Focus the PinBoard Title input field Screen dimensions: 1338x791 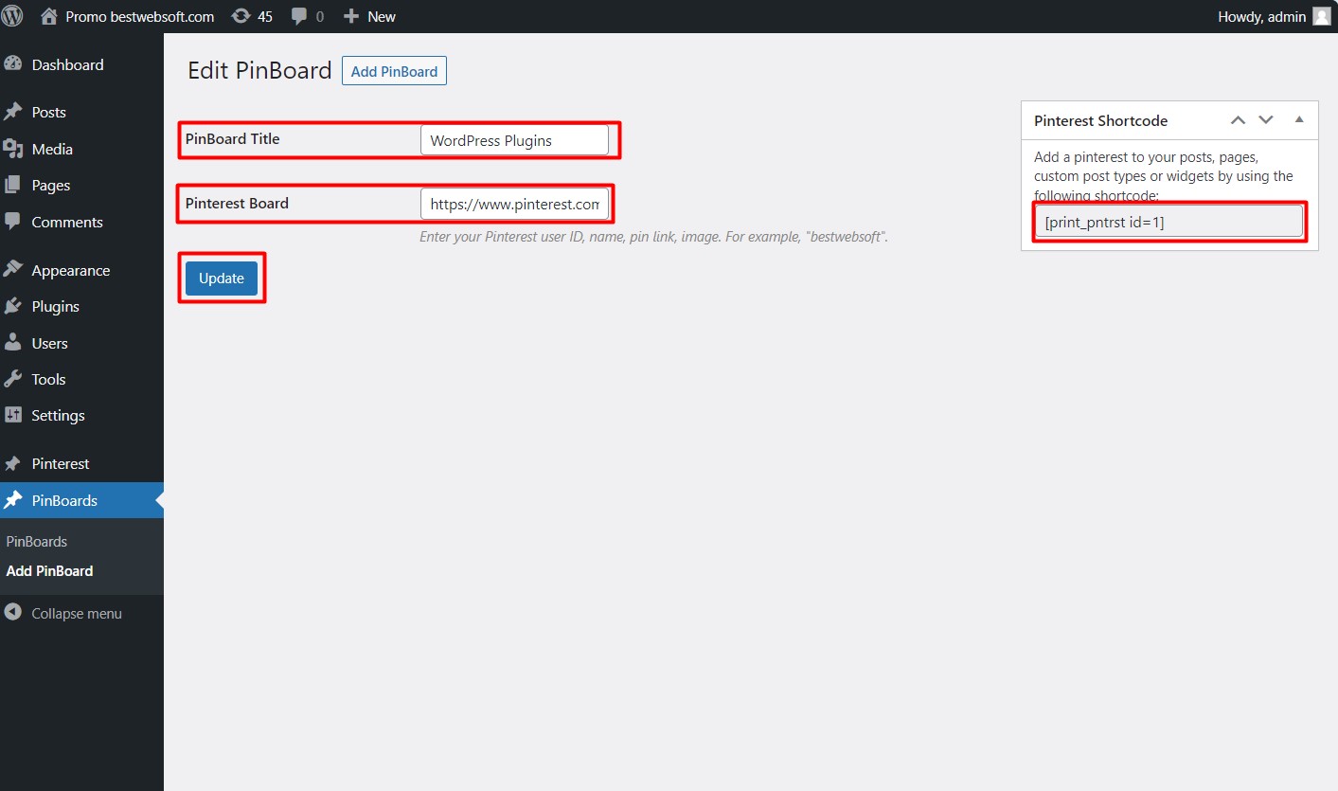[x=514, y=140]
